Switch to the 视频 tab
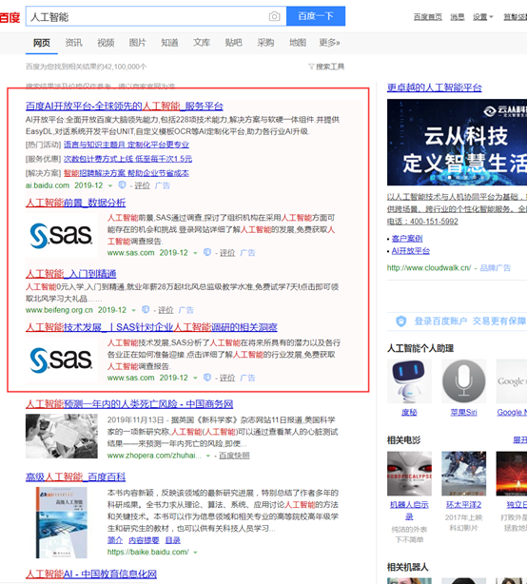This screenshot has width=527, height=584. (106, 43)
